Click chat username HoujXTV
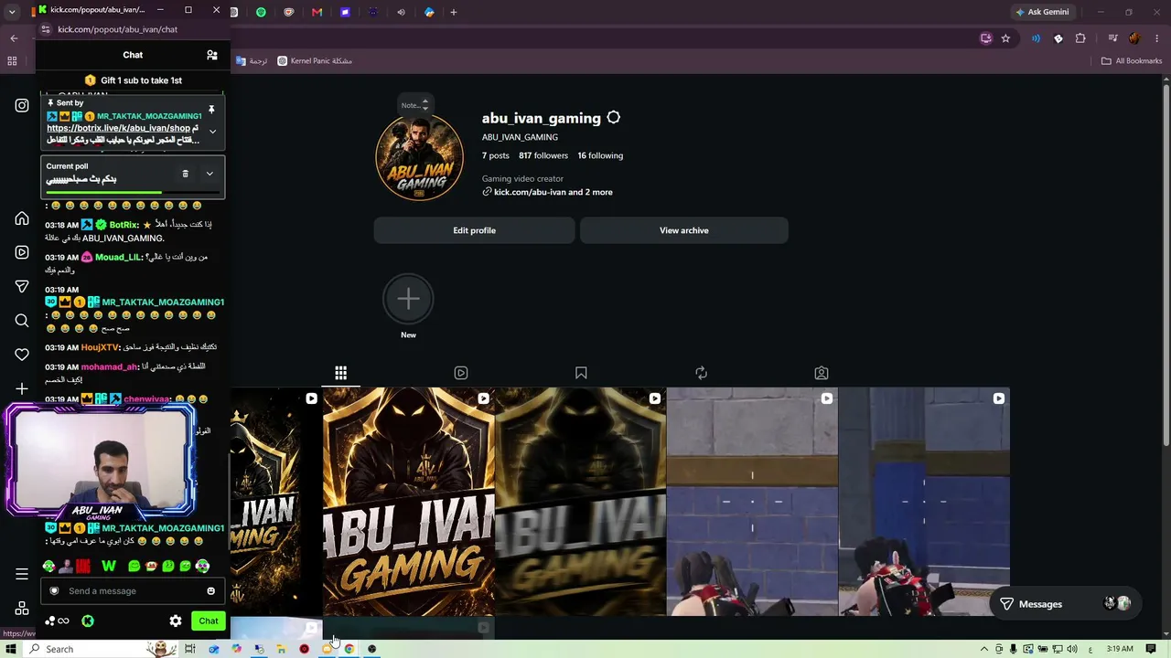The image size is (1171, 658). coord(100,347)
